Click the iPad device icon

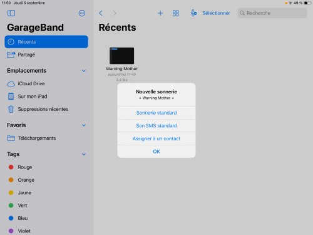click(x=11, y=97)
